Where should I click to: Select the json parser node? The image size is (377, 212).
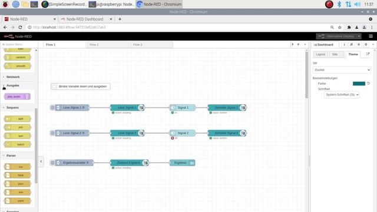[18, 184]
